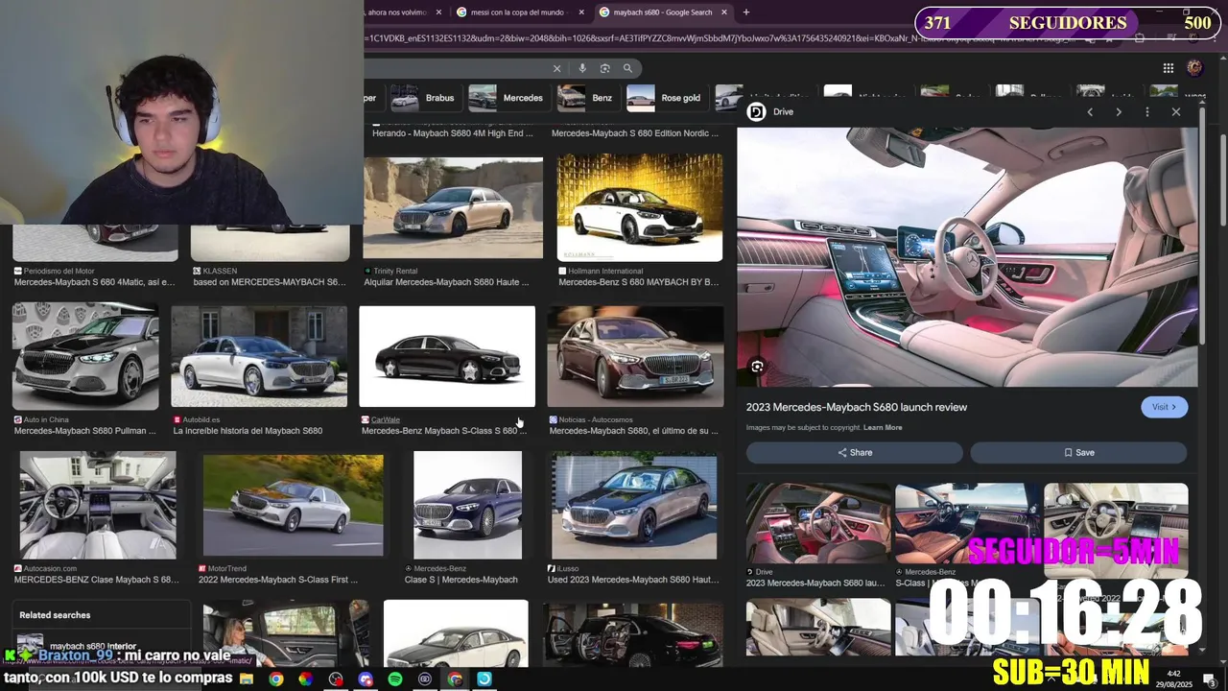Image resolution: width=1228 pixels, height=691 pixels.
Task: Close the 'maybach s680 - Google Search' tab
Action: click(724, 12)
